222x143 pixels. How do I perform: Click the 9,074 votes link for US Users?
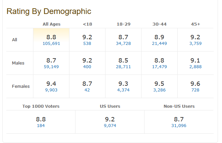[x=110, y=126]
